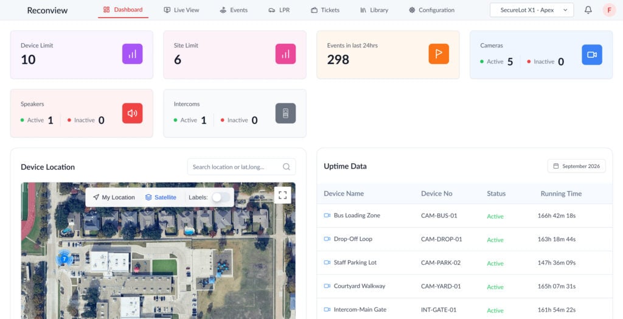Click the Device Location heading
Image resolution: width=623 pixels, height=319 pixels.
click(47, 167)
